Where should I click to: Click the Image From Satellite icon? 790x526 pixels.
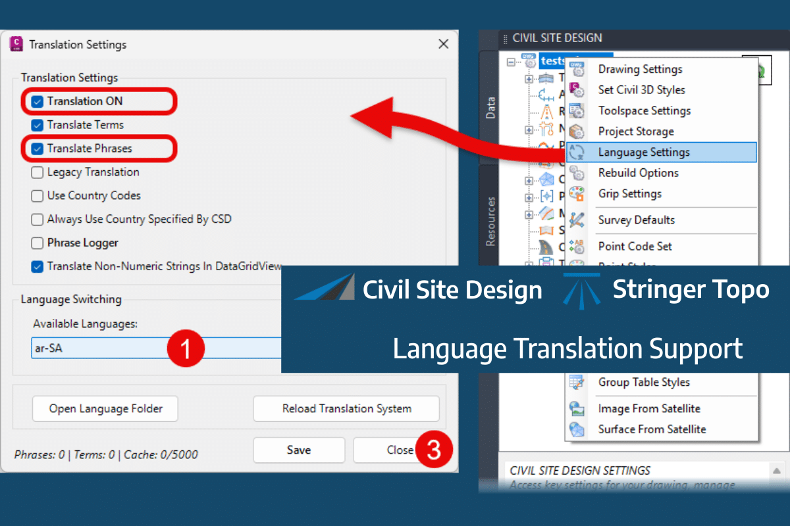coord(577,408)
